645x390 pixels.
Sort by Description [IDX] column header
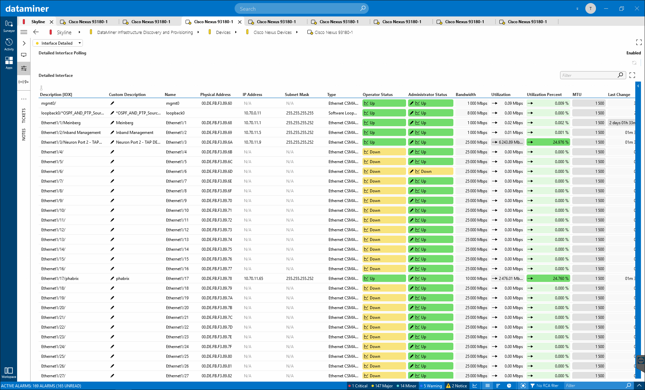56,94
